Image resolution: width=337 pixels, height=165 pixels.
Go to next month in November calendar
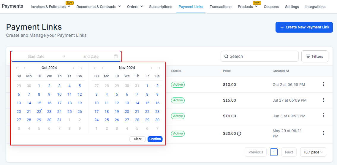coord(151,68)
